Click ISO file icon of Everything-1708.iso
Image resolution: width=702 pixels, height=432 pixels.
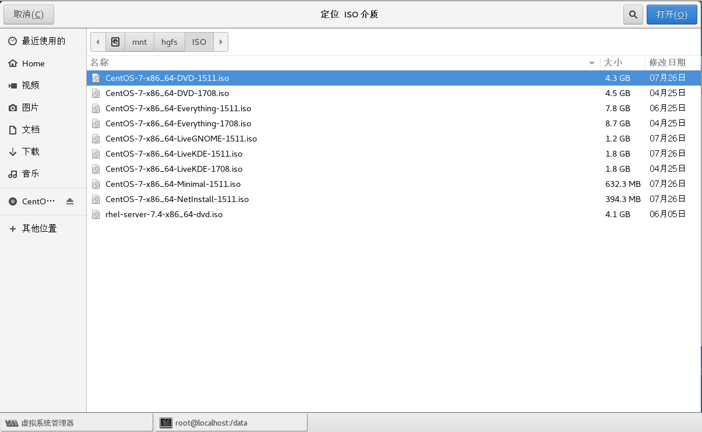click(96, 123)
